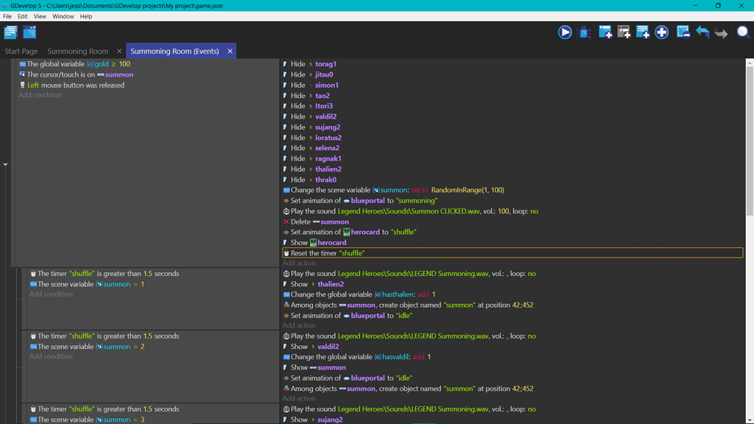This screenshot has width=754, height=424.
Task: Undo the last change
Action: pos(702,32)
